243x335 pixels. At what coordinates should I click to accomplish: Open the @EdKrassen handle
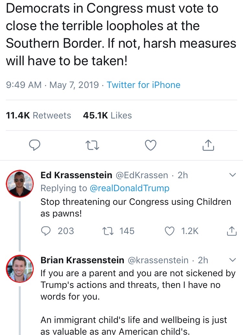pos(142,175)
